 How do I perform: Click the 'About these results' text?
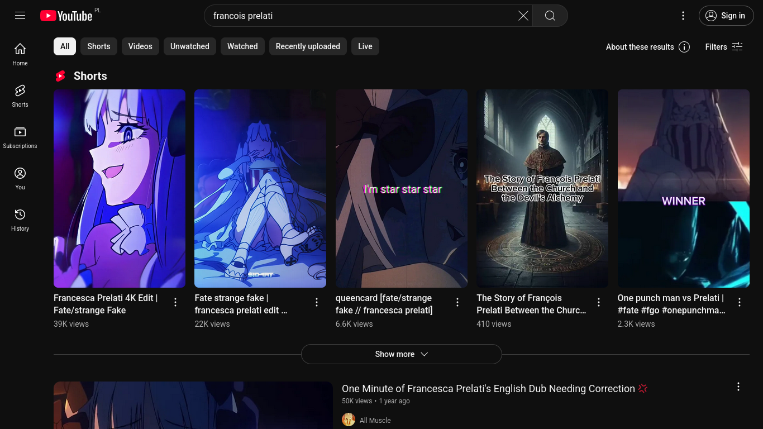(x=640, y=47)
